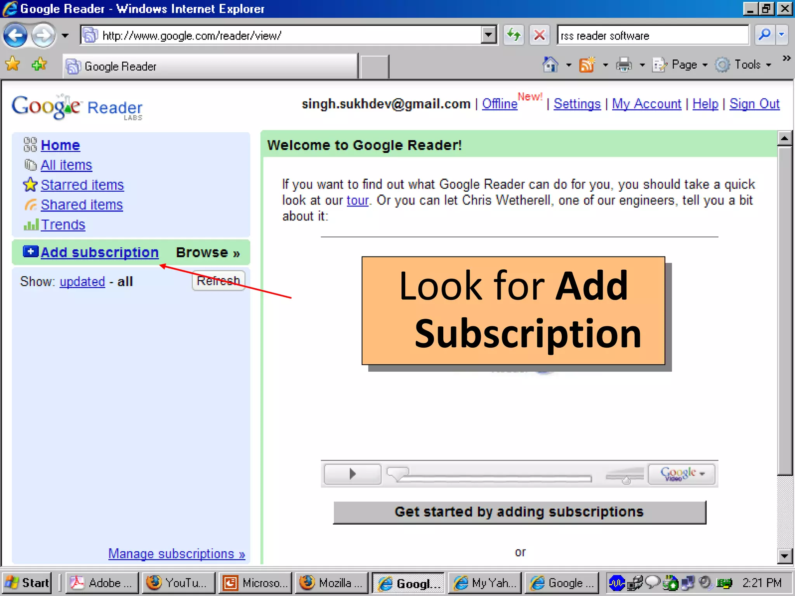Expand the address bar history dropdown

[x=489, y=36]
